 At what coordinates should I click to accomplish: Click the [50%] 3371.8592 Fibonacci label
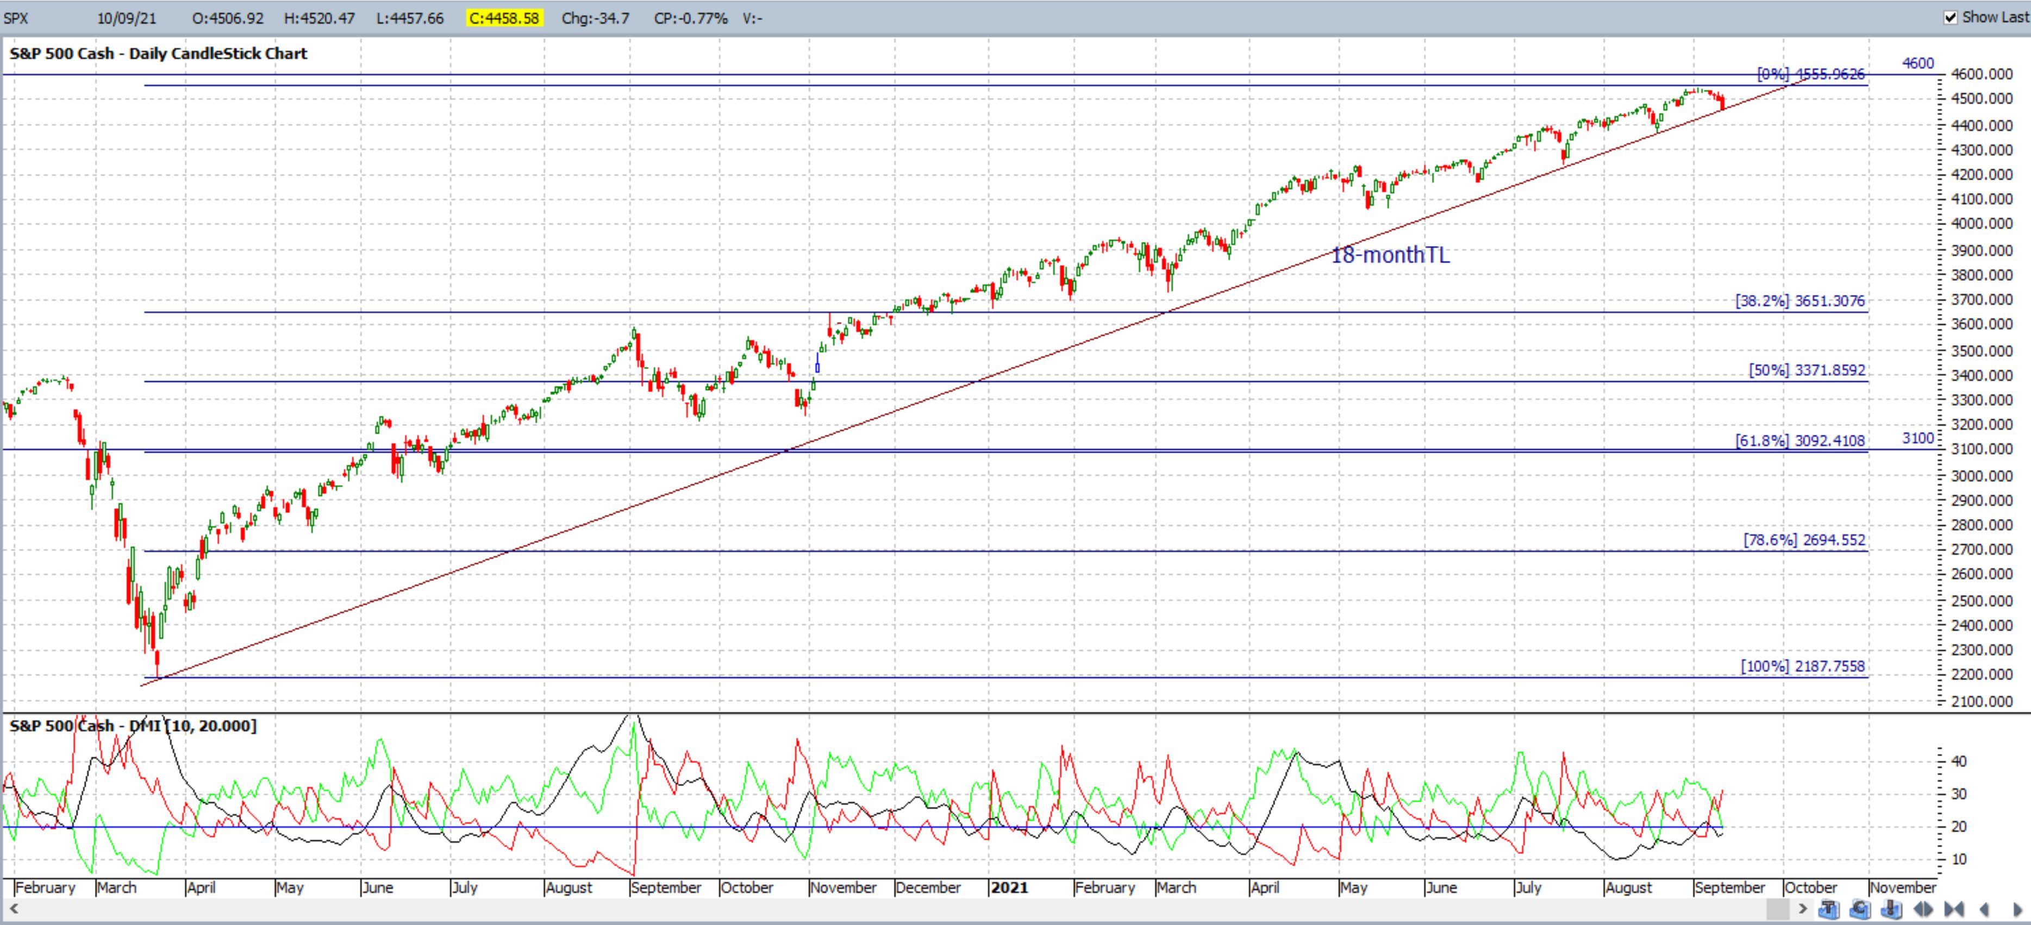(1807, 369)
